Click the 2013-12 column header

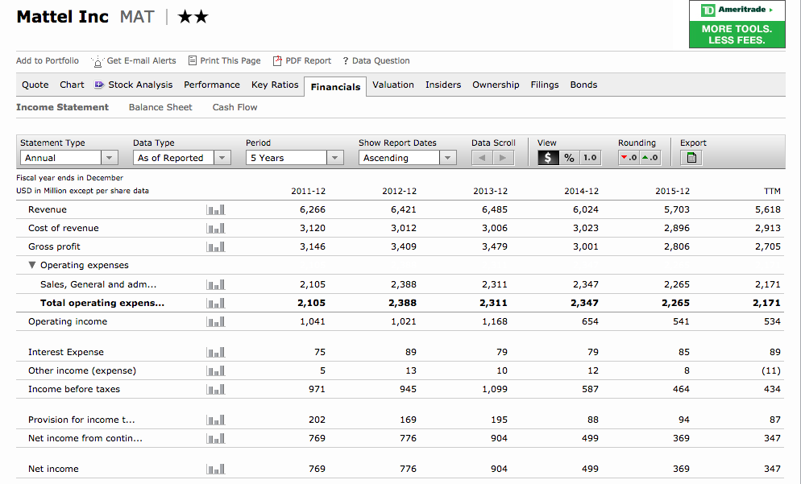[x=491, y=191]
